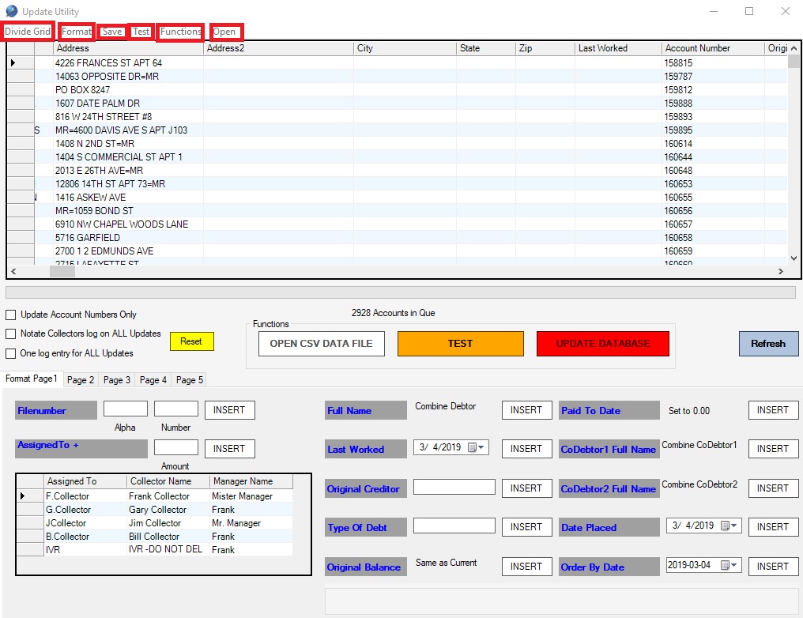Viewport: 803px width, 618px height.
Task: Click the data grid scroll left arrow
Action: point(13,271)
